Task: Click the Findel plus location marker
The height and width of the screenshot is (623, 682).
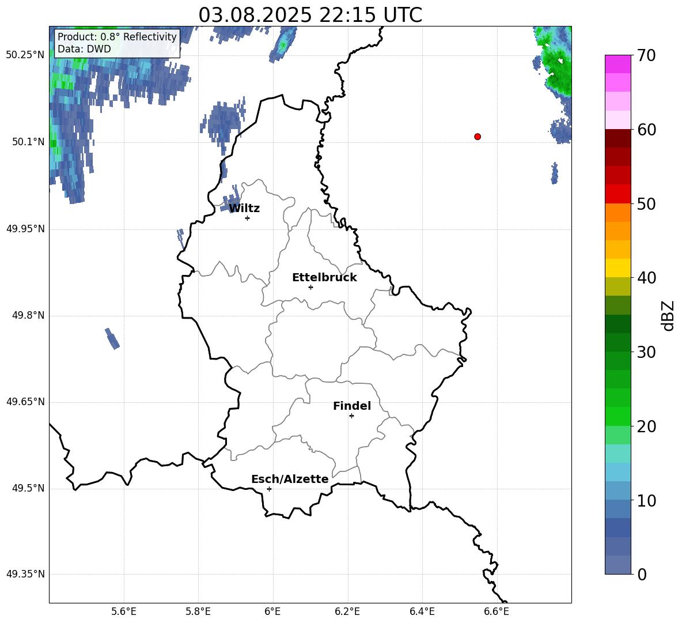Action: [x=351, y=416]
